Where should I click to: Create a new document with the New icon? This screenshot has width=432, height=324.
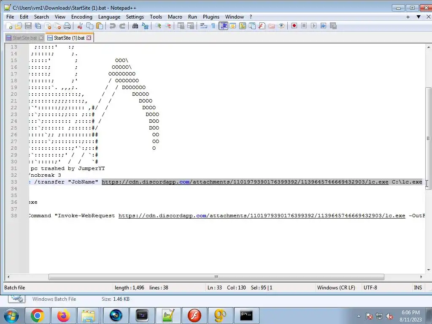[x=9, y=26]
